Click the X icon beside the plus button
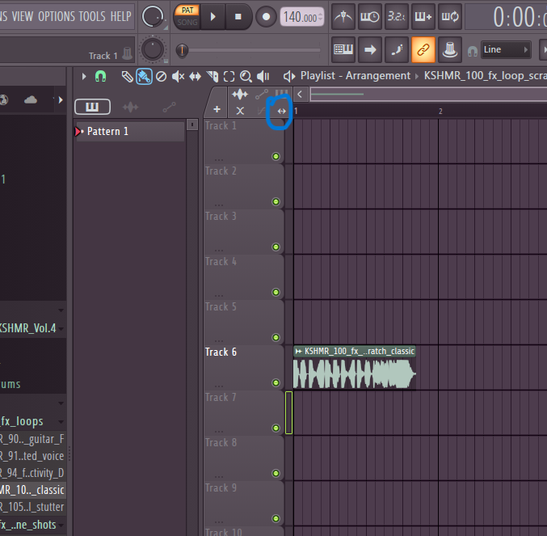The height and width of the screenshot is (536, 547). (240, 111)
